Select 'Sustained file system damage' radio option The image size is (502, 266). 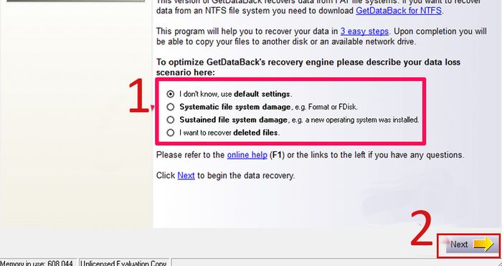coord(171,120)
